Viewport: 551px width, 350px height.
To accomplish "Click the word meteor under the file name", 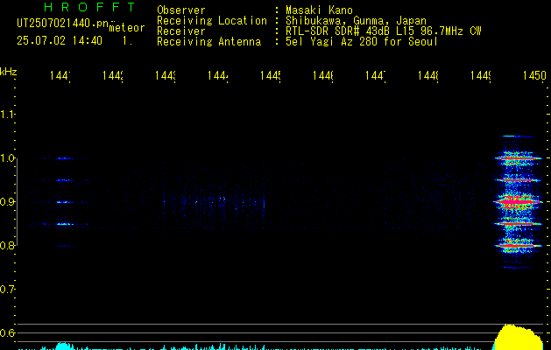I will (127, 28).
